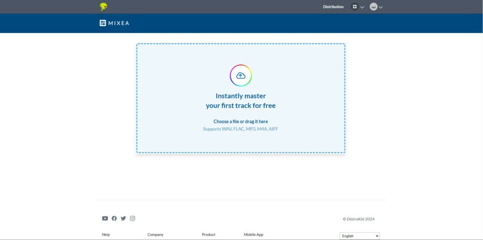Click the cloud upload icon
This screenshot has height=240, width=483.
241,75
